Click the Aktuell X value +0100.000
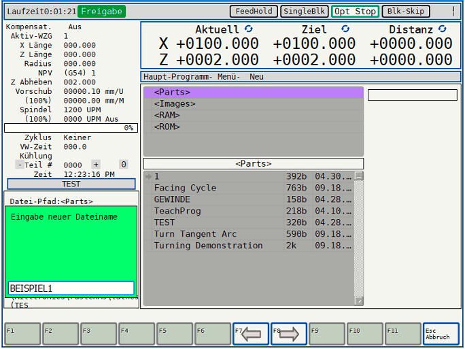The height and width of the screenshot is (349, 465). click(x=218, y=44)
